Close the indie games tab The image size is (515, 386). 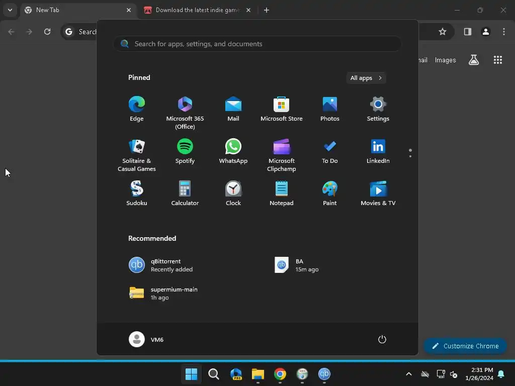tap(248, 10)
